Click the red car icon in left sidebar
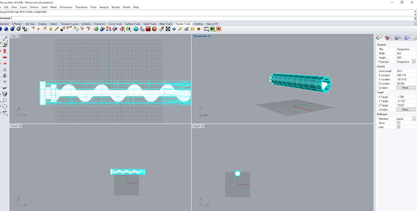Viewport: 417px width, 211px height. 5,57
